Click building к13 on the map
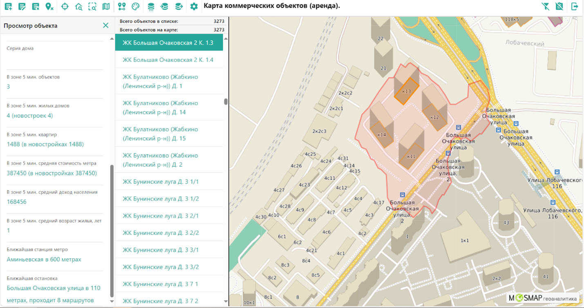Screen dimensions: 584x308 pos(406,91)
